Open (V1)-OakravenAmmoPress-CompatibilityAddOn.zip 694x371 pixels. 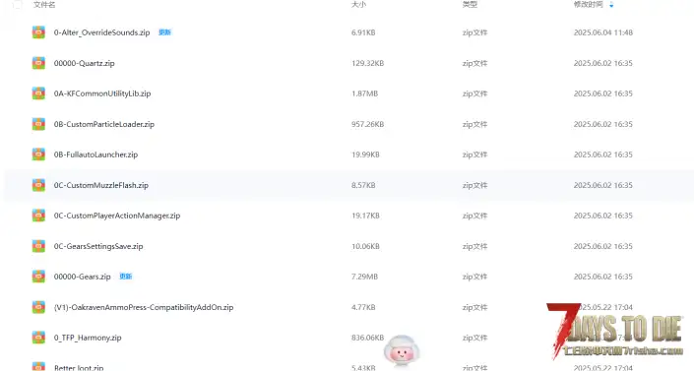click(x=144, y=307)
